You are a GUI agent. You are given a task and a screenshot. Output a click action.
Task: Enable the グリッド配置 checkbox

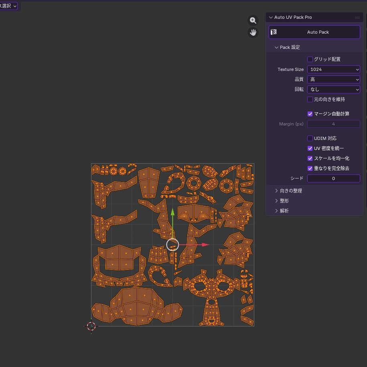[310, 59]
